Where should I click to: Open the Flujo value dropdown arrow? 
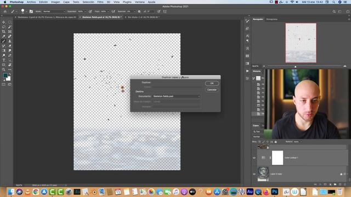coord(108,11)
